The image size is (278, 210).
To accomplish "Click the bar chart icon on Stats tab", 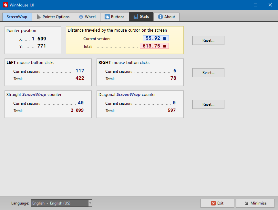I will coord(136,17).
